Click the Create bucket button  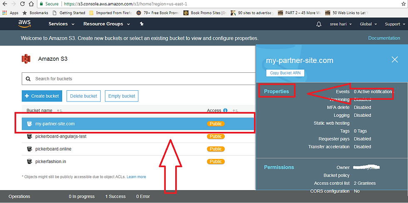pos(42,96)
